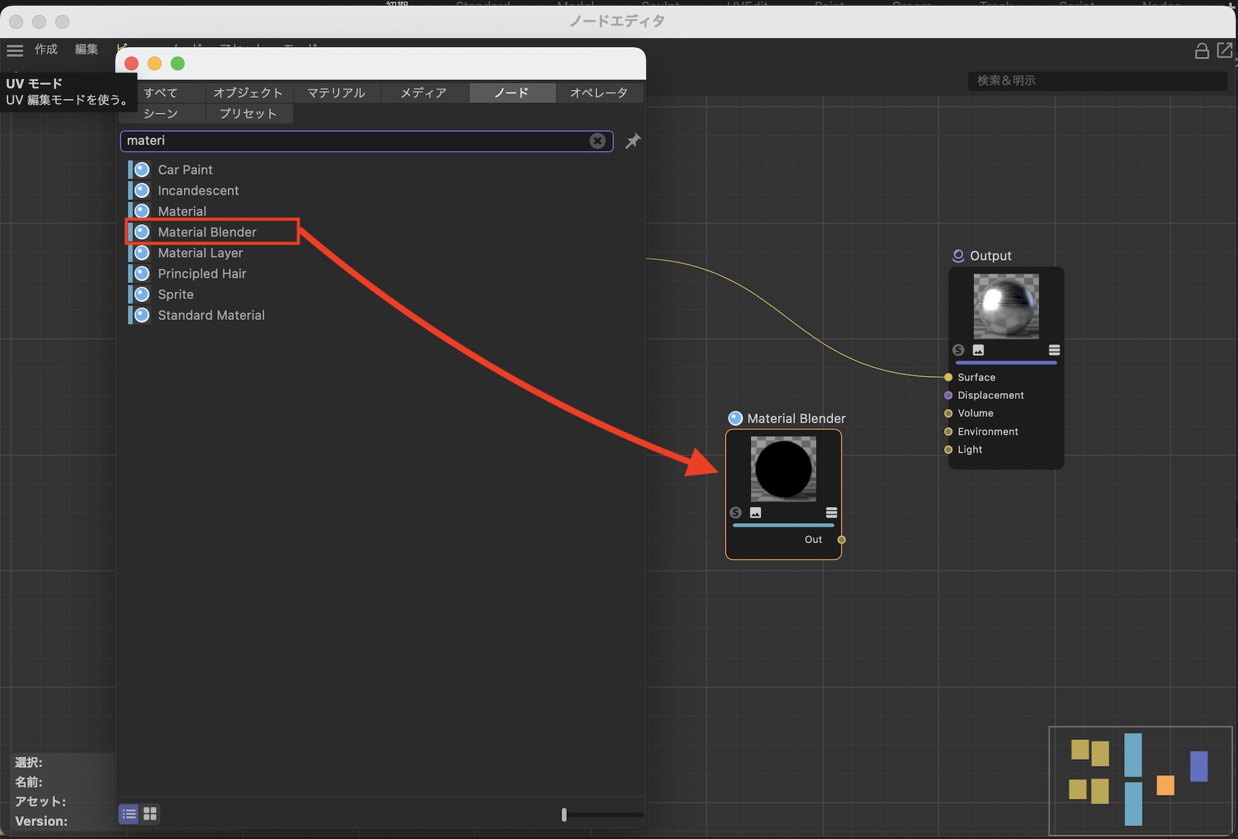Clear the search text with X icon
Viewport: 1238px width, 839px height.
597,141
